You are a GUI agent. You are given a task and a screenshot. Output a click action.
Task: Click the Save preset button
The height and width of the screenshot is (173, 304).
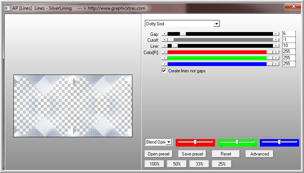(x=192, y=154)
